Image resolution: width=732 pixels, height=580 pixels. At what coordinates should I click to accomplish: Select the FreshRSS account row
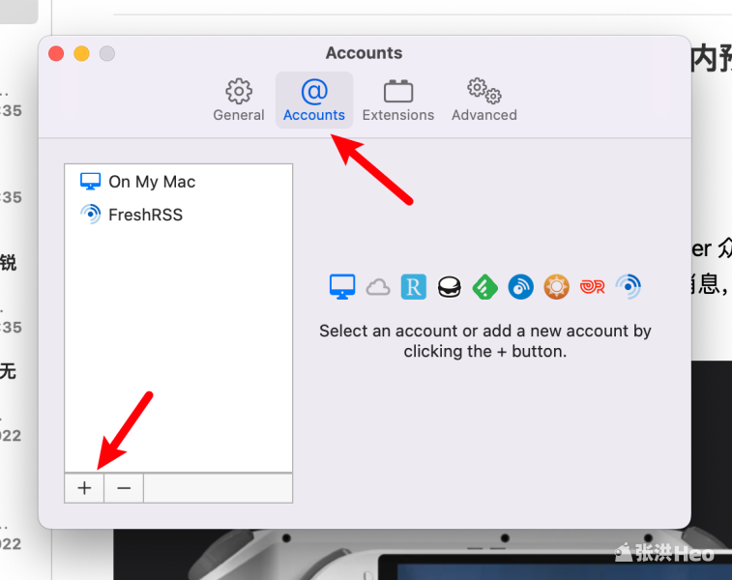pyautogui.click(x=178, y=215)
